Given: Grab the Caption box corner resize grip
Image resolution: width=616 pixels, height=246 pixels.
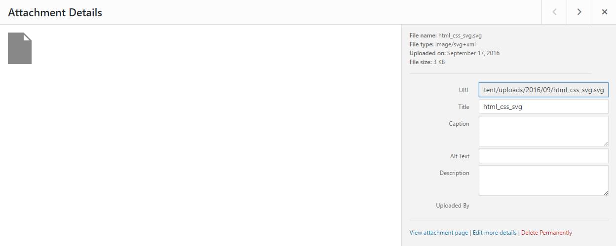Looking at the screenshot, I should point(606,143).
